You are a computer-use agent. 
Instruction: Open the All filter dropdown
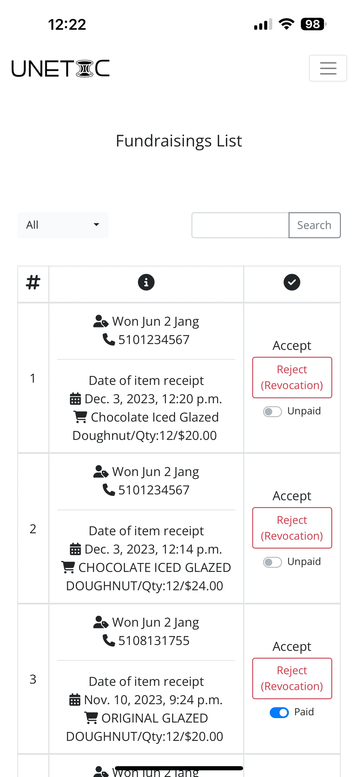[x=63, y=225]
